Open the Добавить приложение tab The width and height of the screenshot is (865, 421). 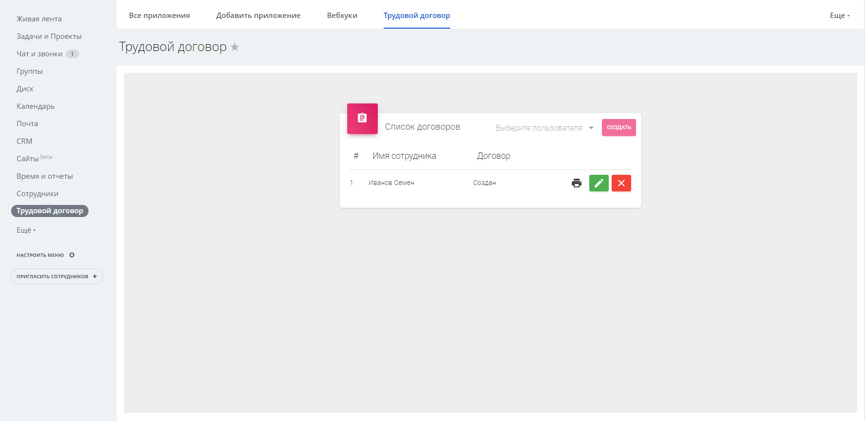pyautogui.click(x=258, y=16)
